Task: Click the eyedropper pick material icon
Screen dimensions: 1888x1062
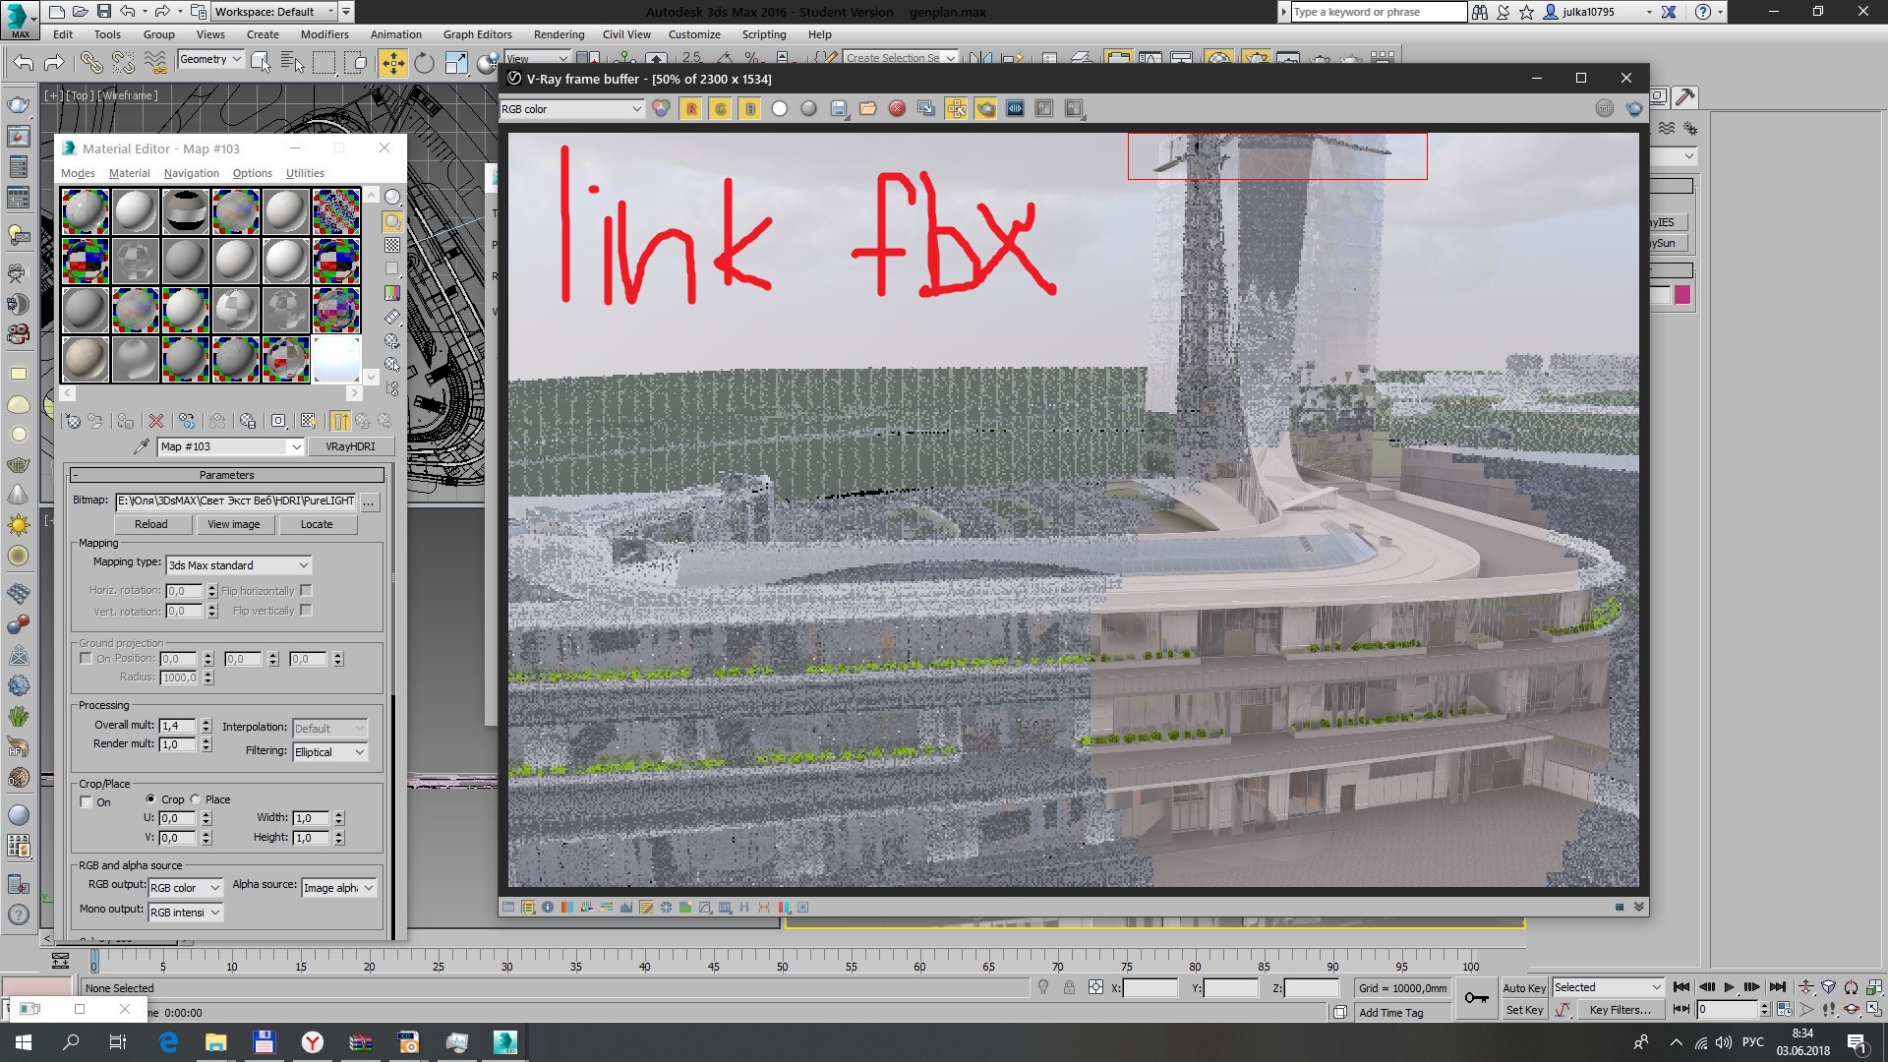Action: pos(142,446)
